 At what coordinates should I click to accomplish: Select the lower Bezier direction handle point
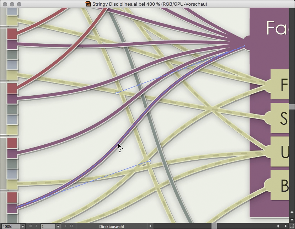tap(150, 161)
